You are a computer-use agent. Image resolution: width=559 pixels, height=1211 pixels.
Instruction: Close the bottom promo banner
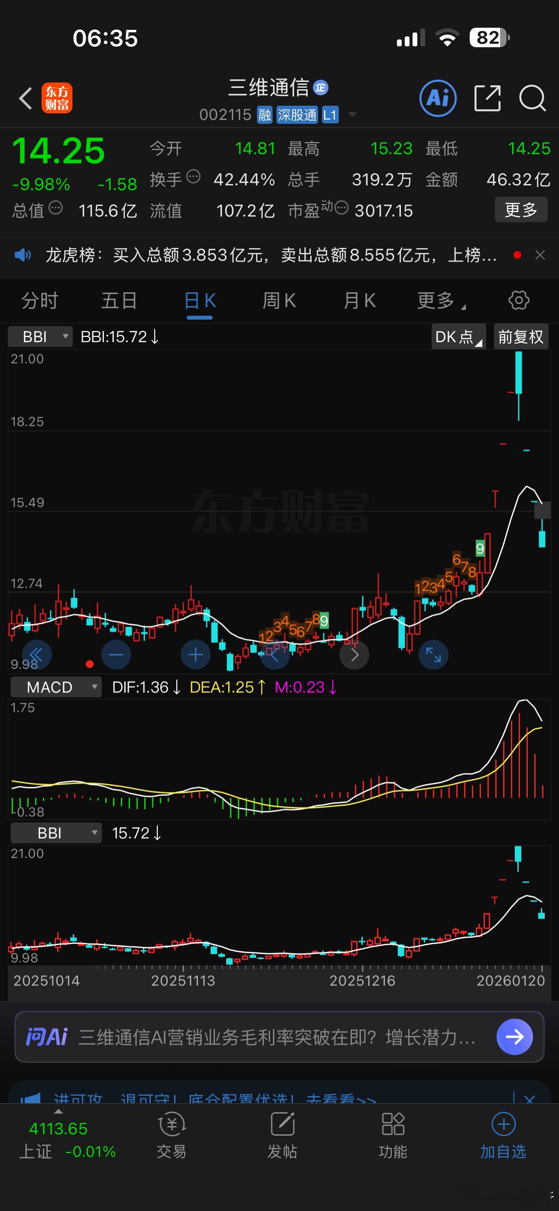530,1100
